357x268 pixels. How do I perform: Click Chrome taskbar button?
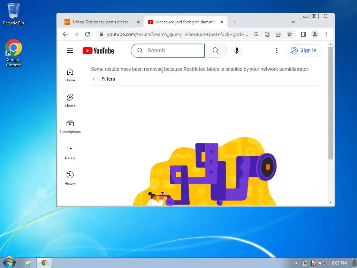[44, 263]
